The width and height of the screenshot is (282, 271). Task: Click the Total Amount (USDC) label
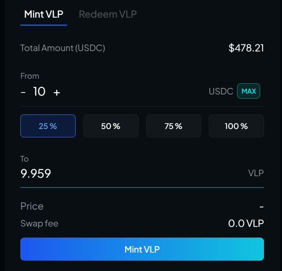[x=63, y=48]
